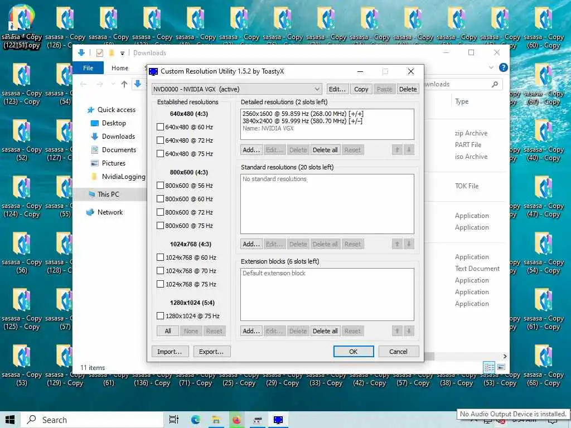Select the 3840x2400 @ 59.999 Hz detailed resolution
The height and width of the screenshot is (428, 571).
(x=302, y=121)
